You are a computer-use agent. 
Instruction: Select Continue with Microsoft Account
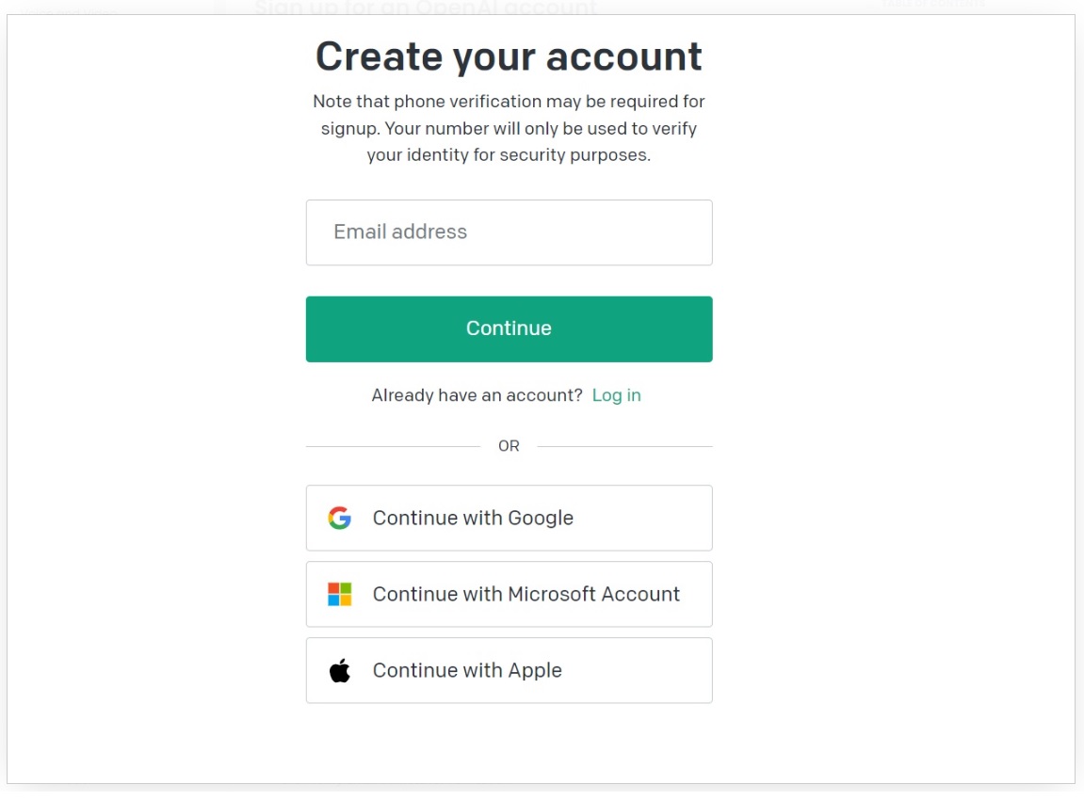[x=509, y=594]
